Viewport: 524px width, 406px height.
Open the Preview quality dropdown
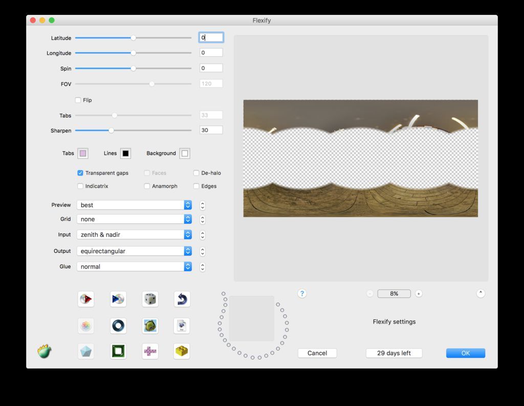(x=135, y=205)
